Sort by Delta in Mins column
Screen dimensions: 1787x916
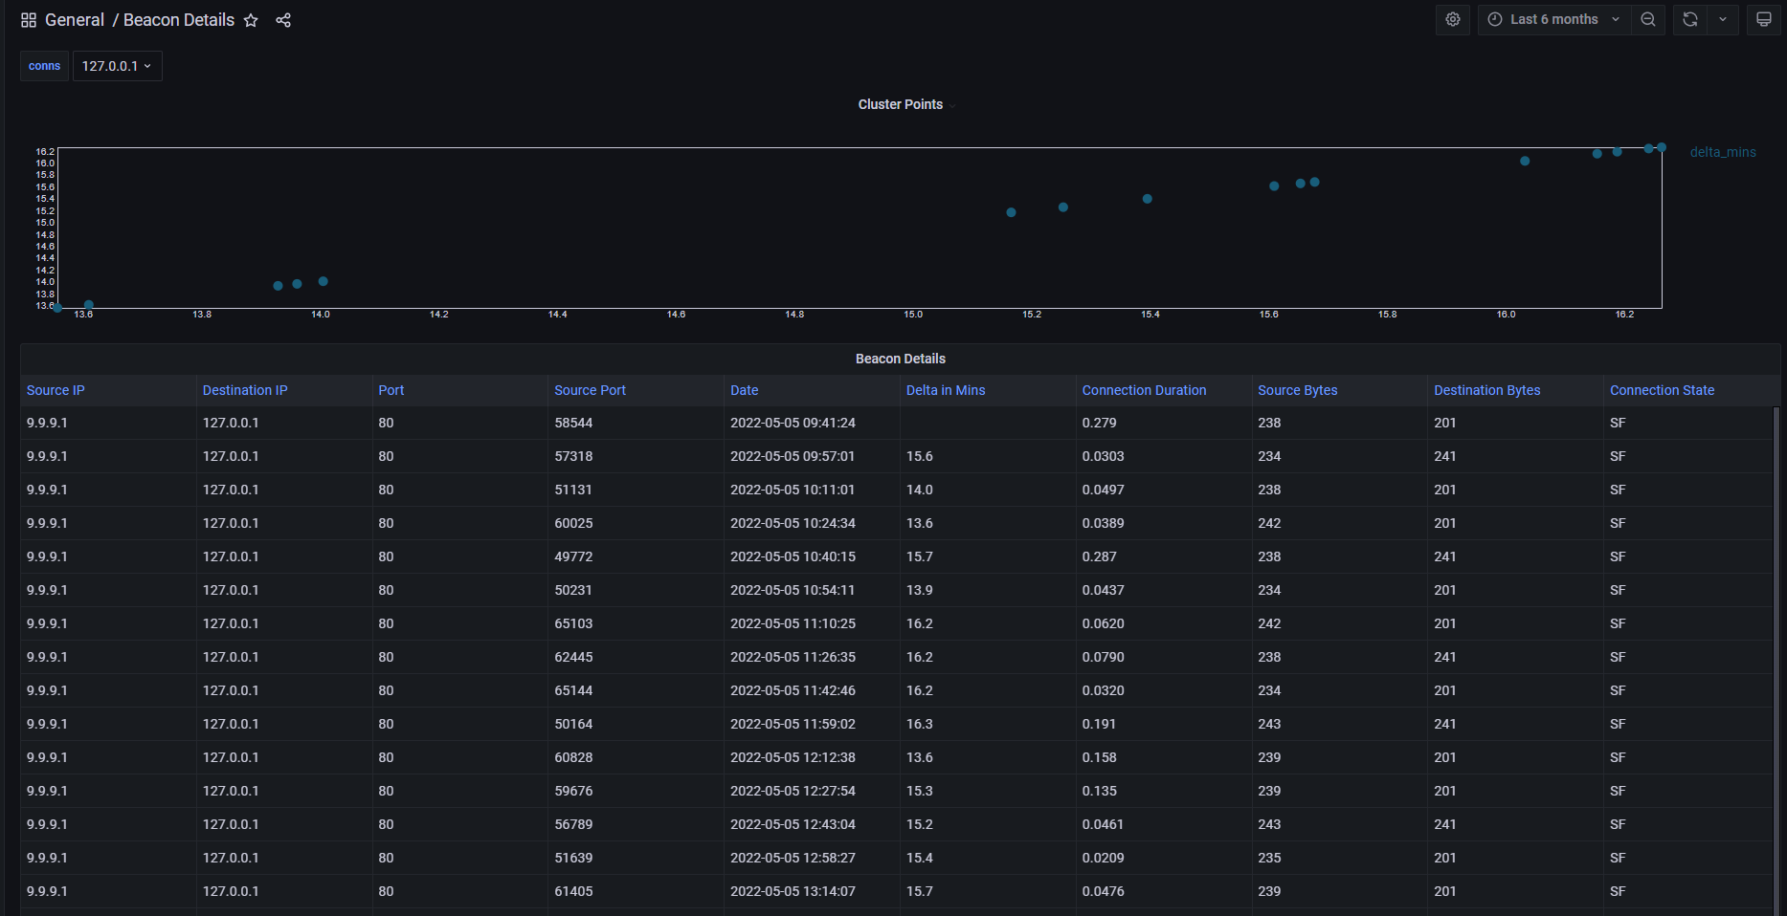[946, 390]
